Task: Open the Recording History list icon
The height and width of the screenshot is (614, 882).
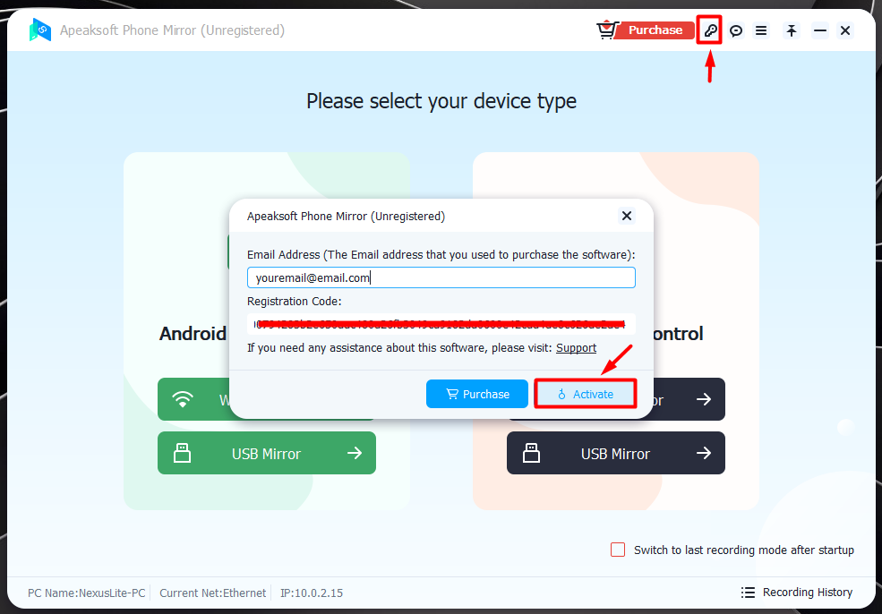Action: [x=748, y=593]
